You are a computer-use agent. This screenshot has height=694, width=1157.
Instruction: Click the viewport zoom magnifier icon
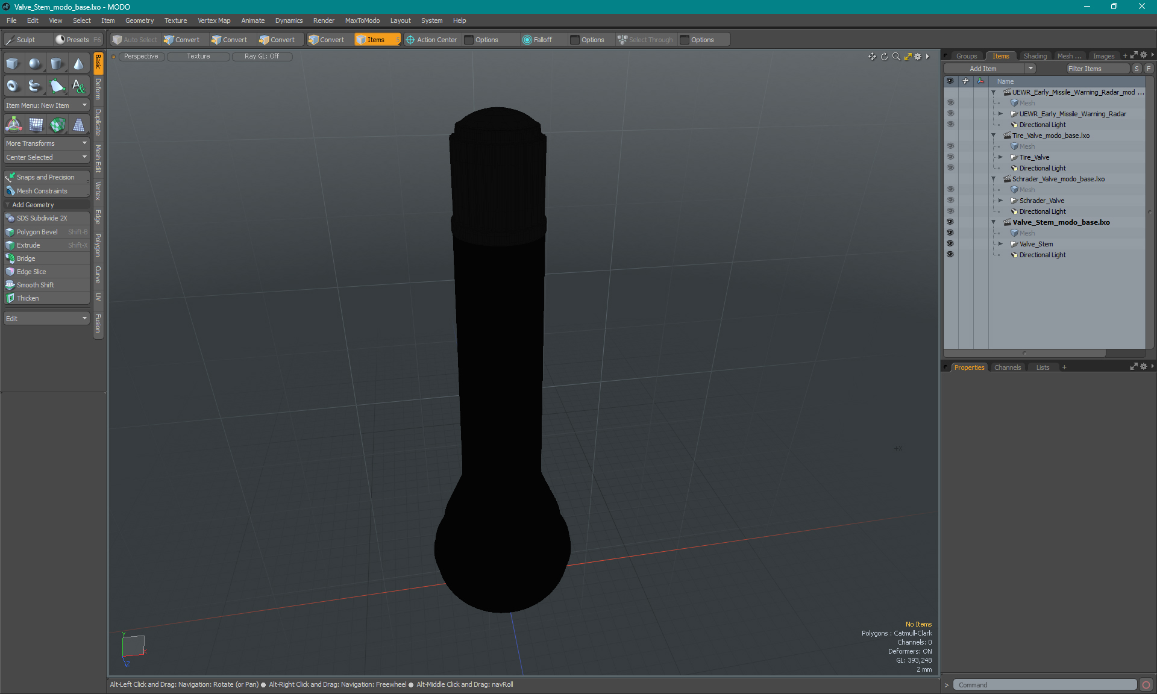[x=896, y=57]
